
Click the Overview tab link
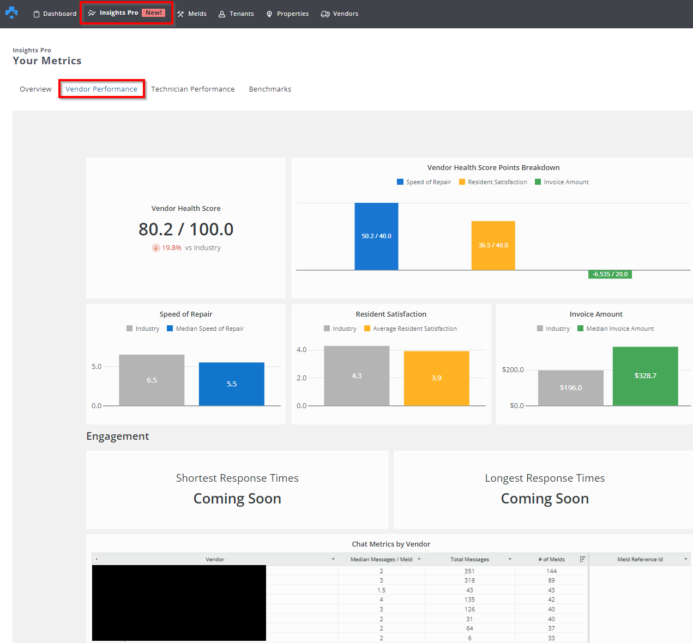(x=35, y=89)
